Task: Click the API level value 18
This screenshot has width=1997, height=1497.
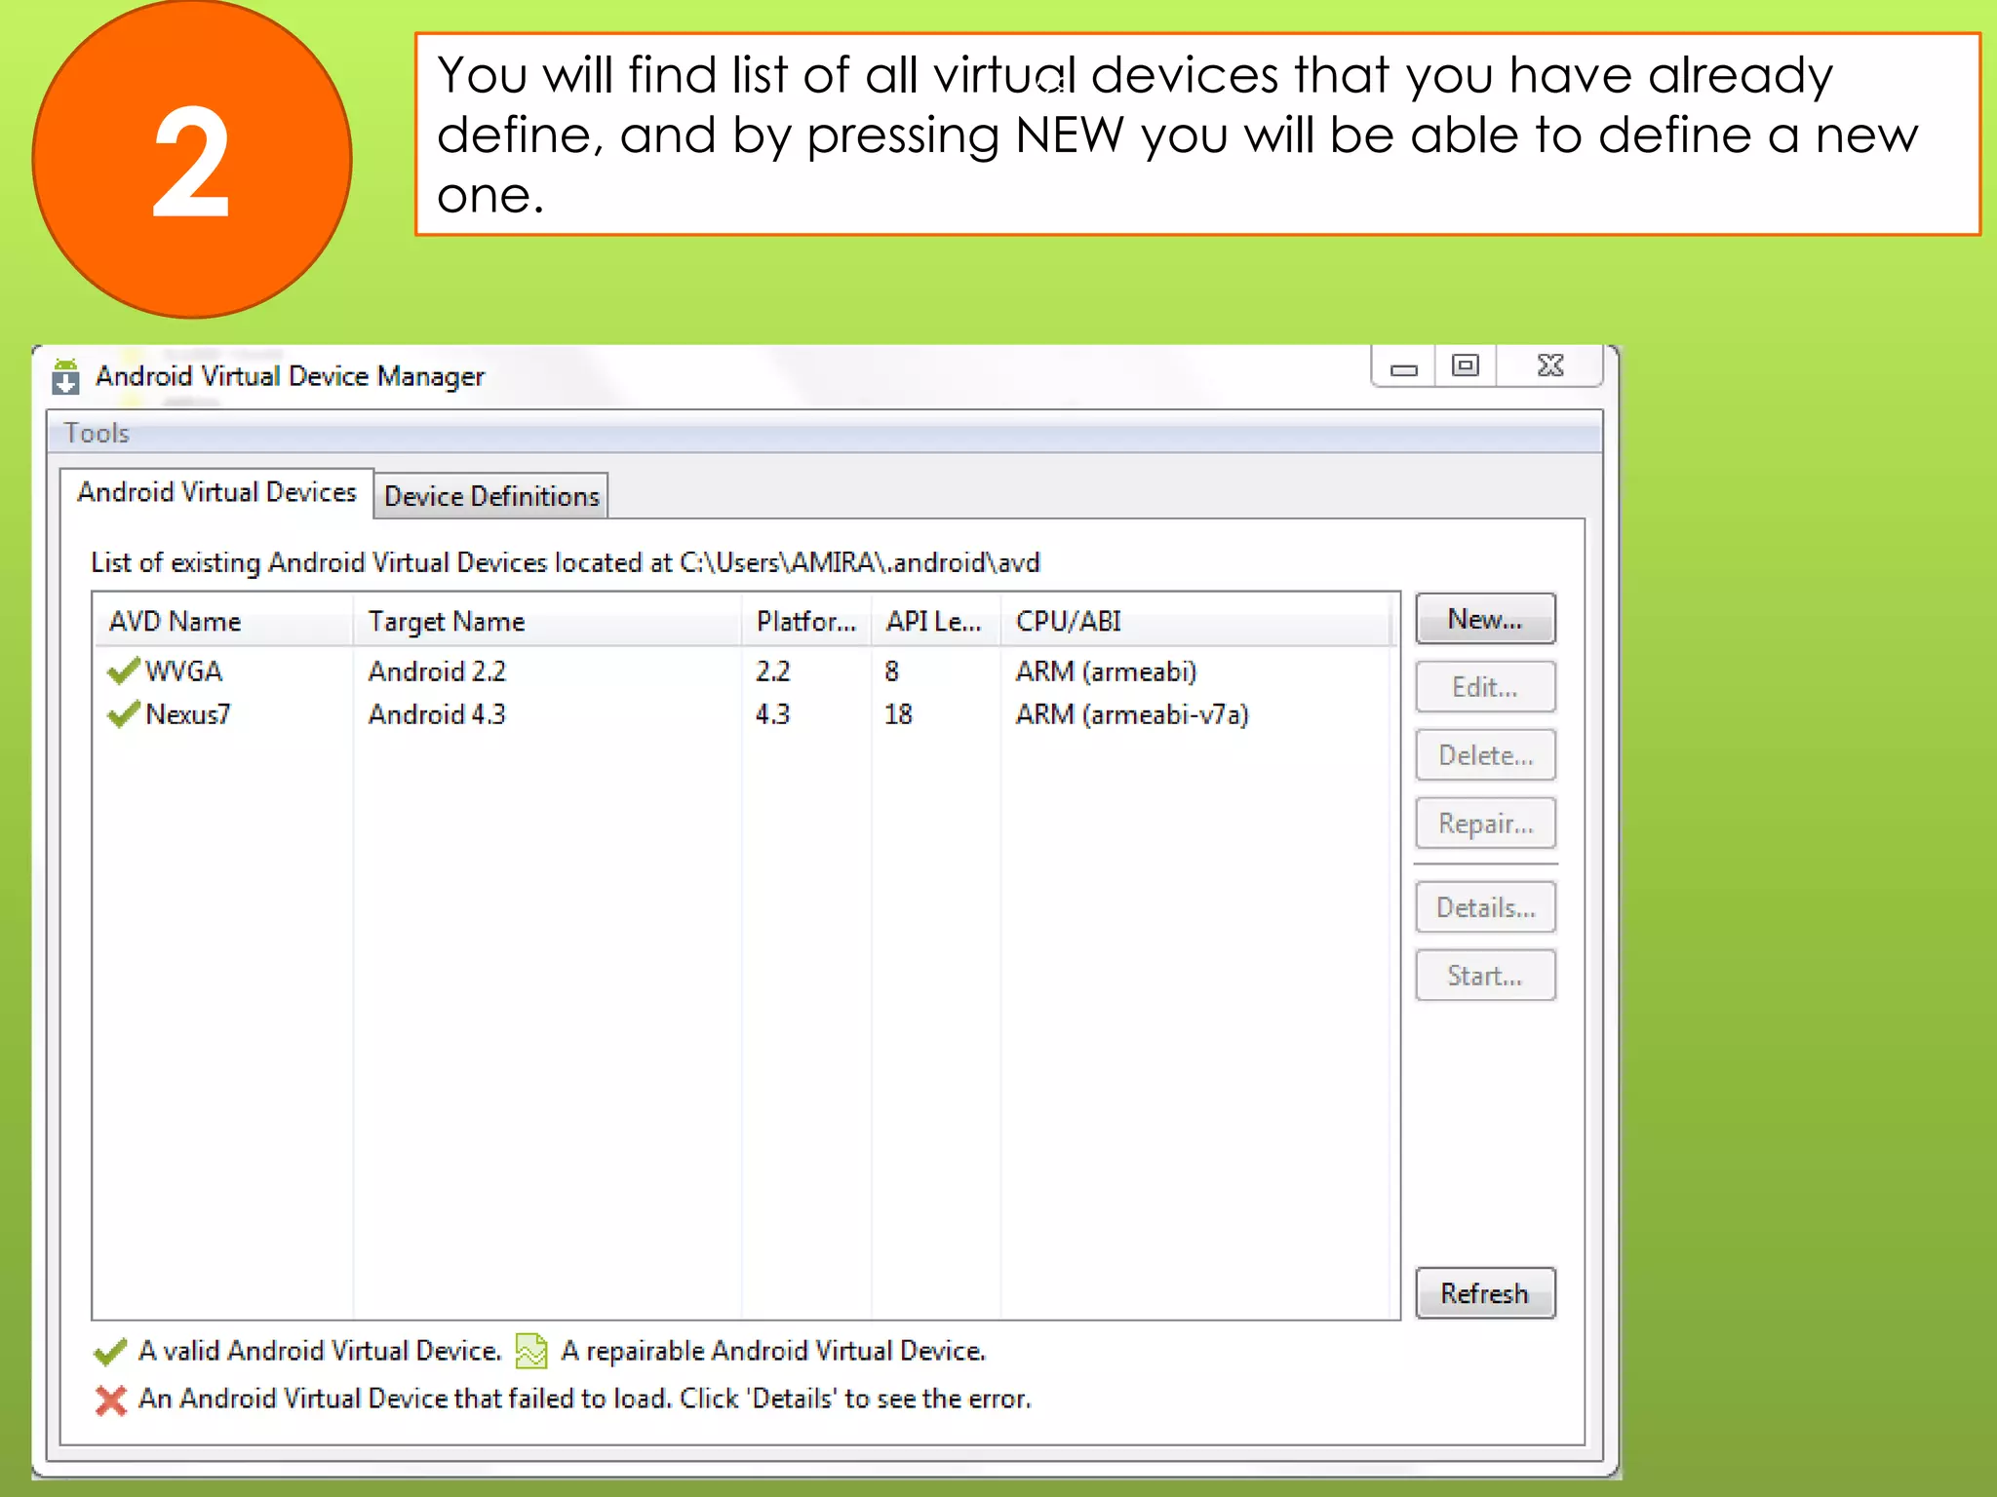Action: tap(898, 714)
